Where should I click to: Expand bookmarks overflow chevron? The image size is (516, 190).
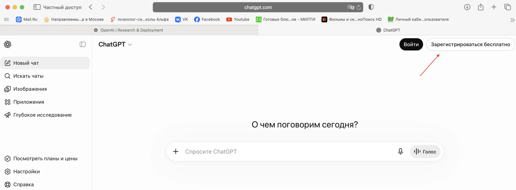click(x=512, y=20)
